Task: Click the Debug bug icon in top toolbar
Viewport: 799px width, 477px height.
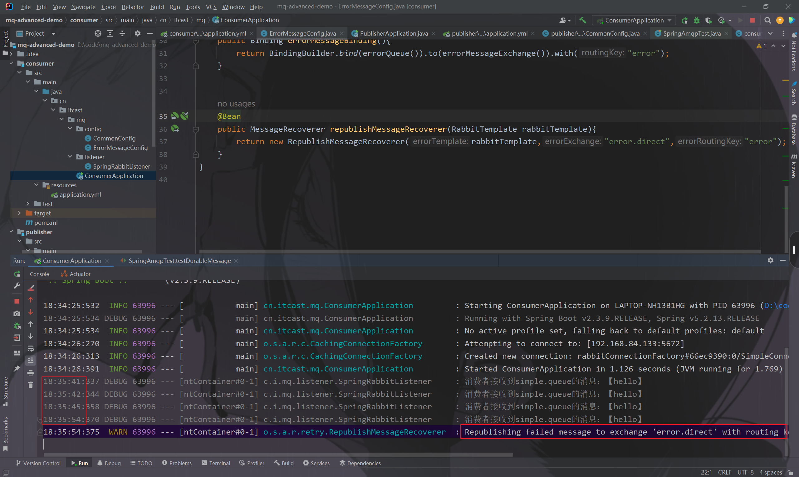Action: pos(697,20)
